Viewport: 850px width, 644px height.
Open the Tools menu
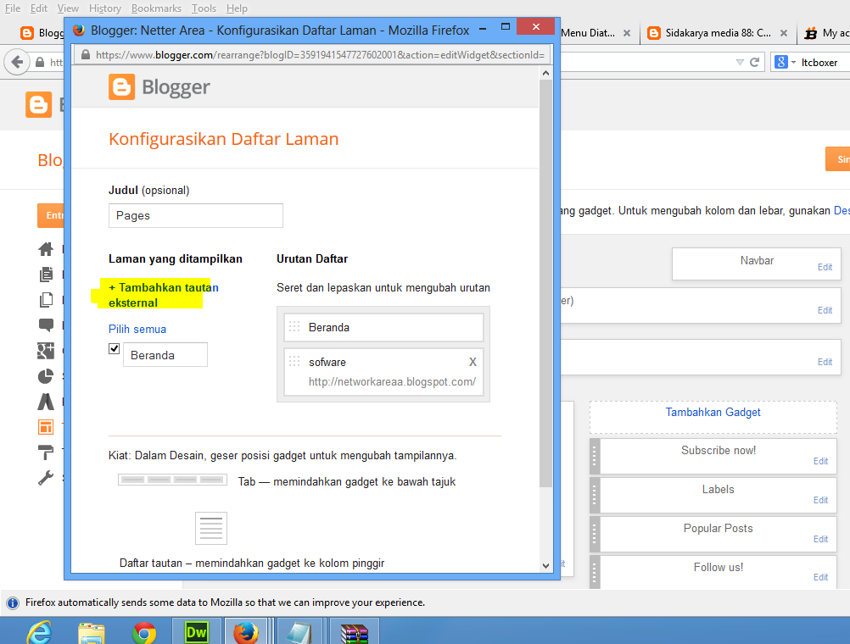204,8
